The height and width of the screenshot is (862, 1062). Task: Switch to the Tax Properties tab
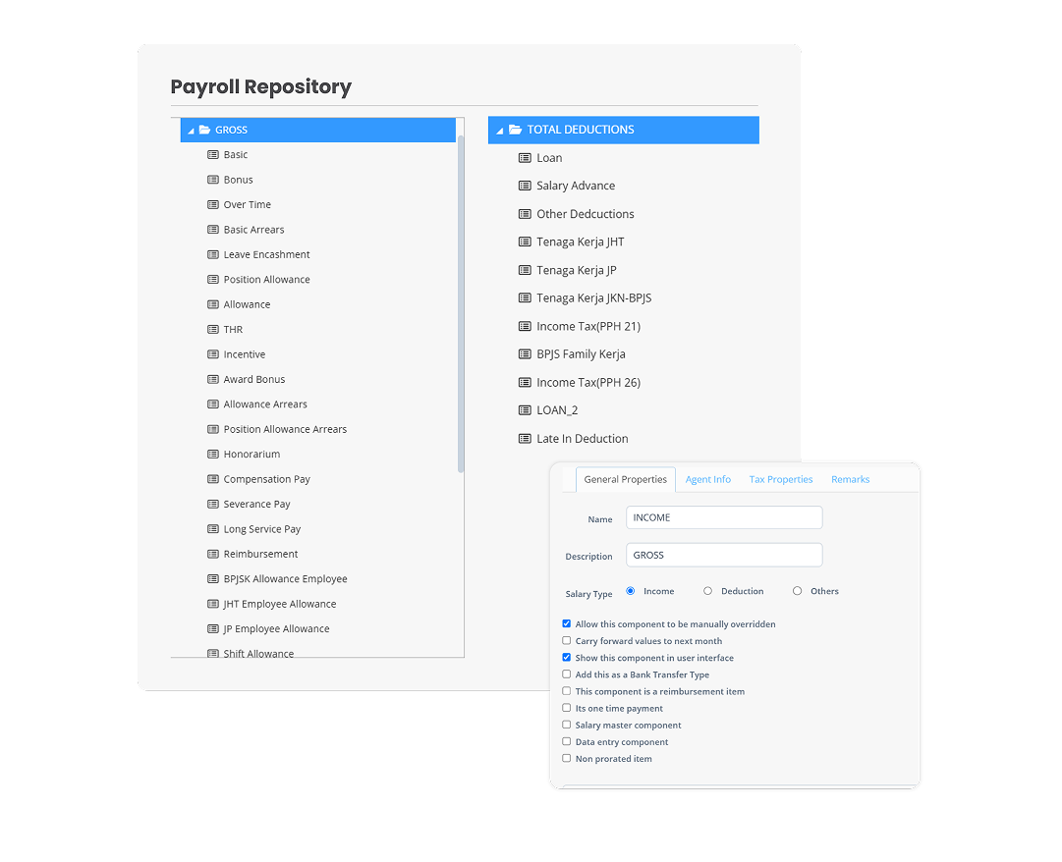point(781,480)
